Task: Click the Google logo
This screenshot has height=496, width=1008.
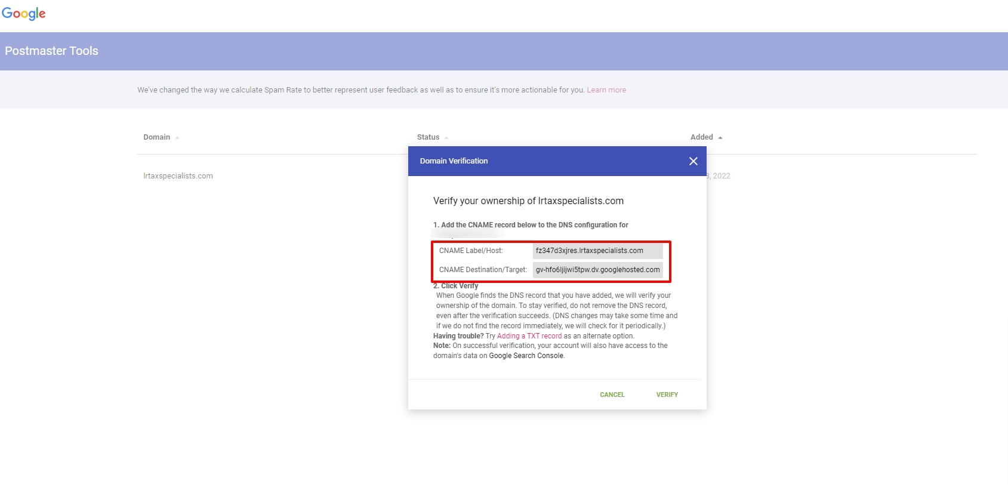Action: tap(24, 13)
